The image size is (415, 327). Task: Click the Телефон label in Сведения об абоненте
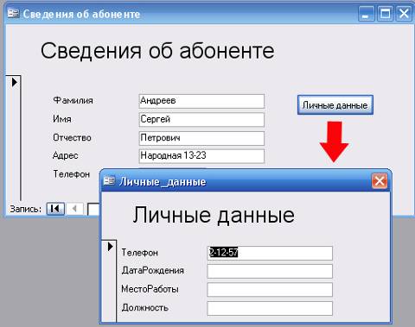[72, 174]
